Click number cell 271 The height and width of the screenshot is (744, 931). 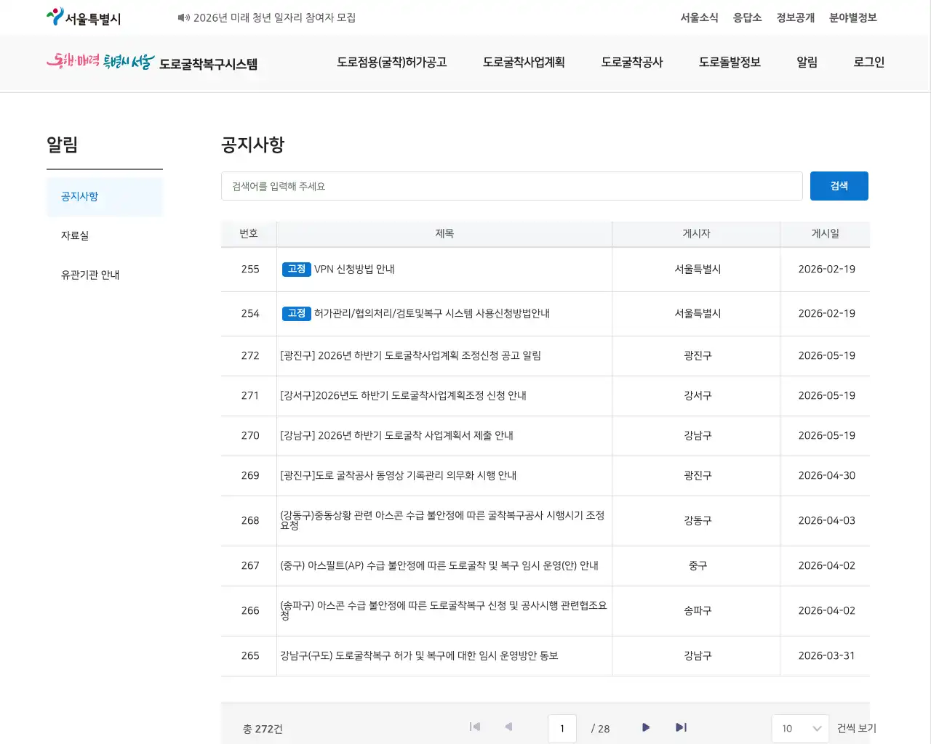250,395
